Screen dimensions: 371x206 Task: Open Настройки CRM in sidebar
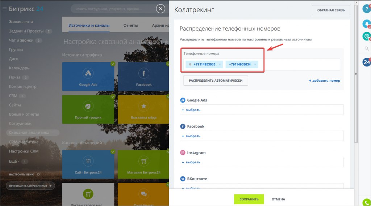click(24, 151)
